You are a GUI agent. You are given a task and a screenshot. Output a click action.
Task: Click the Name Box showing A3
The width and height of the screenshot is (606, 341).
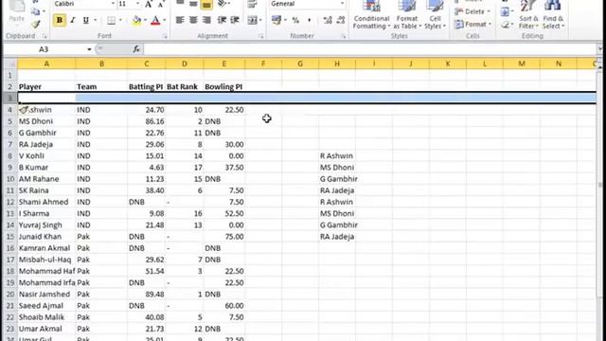[x=45, y=49]
